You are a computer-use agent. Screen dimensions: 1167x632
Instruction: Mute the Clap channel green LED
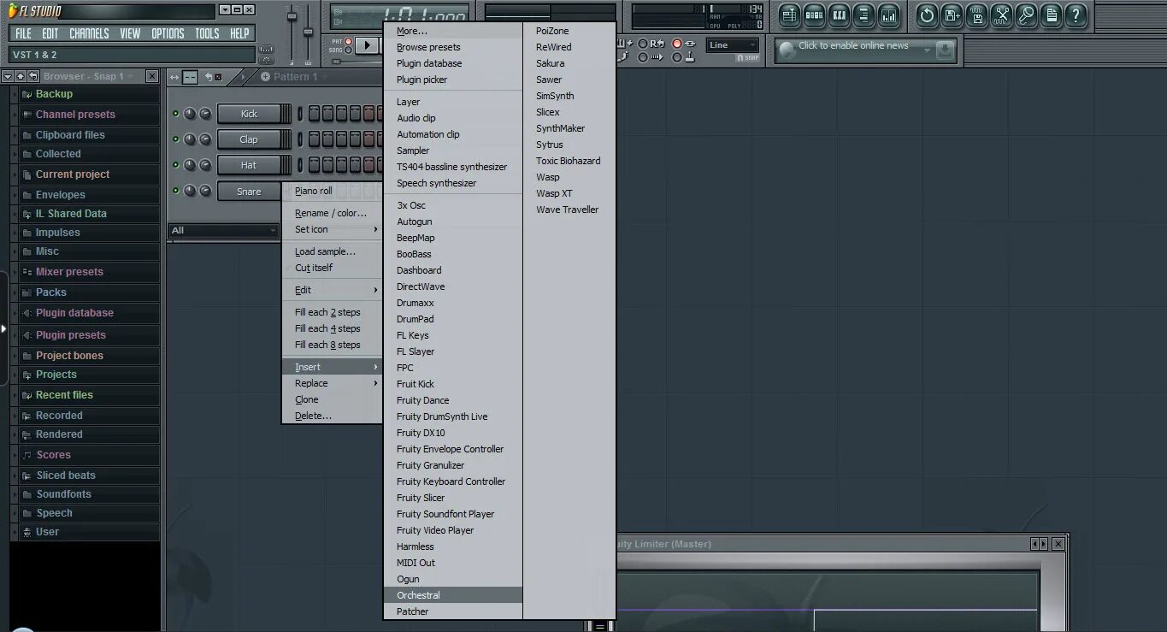click(x=176, y=139)
